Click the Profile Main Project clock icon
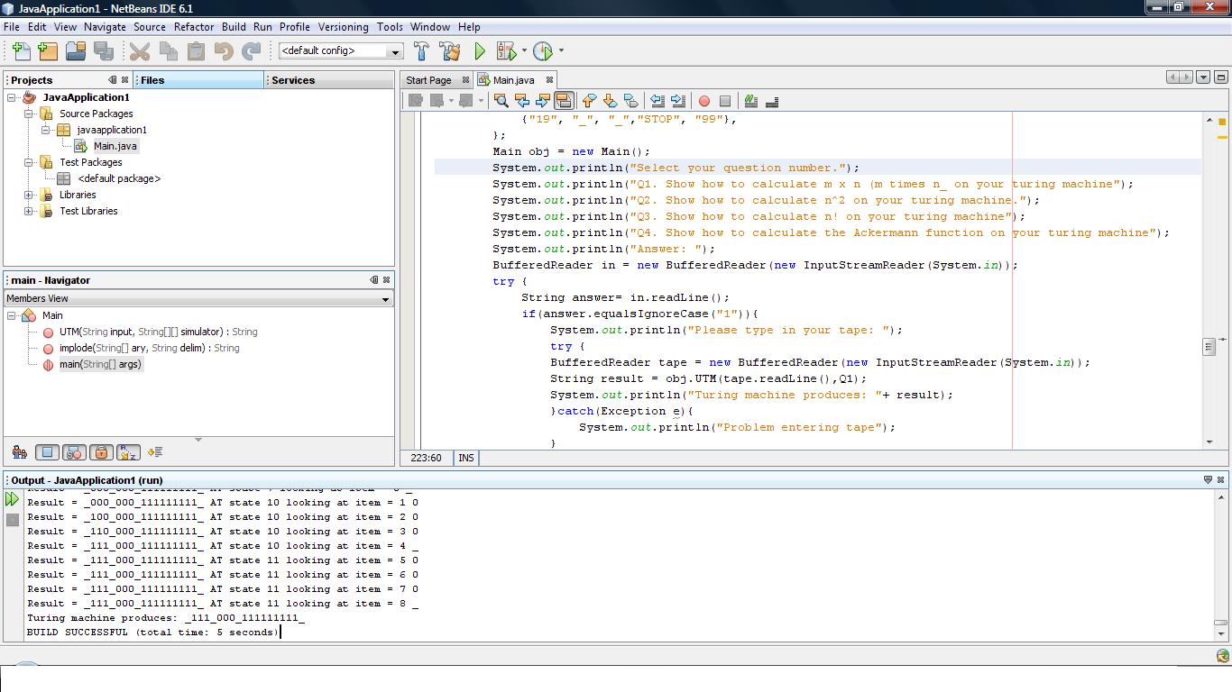The height and width of the screenshot is (692, 1232). [x=543, y=51]
